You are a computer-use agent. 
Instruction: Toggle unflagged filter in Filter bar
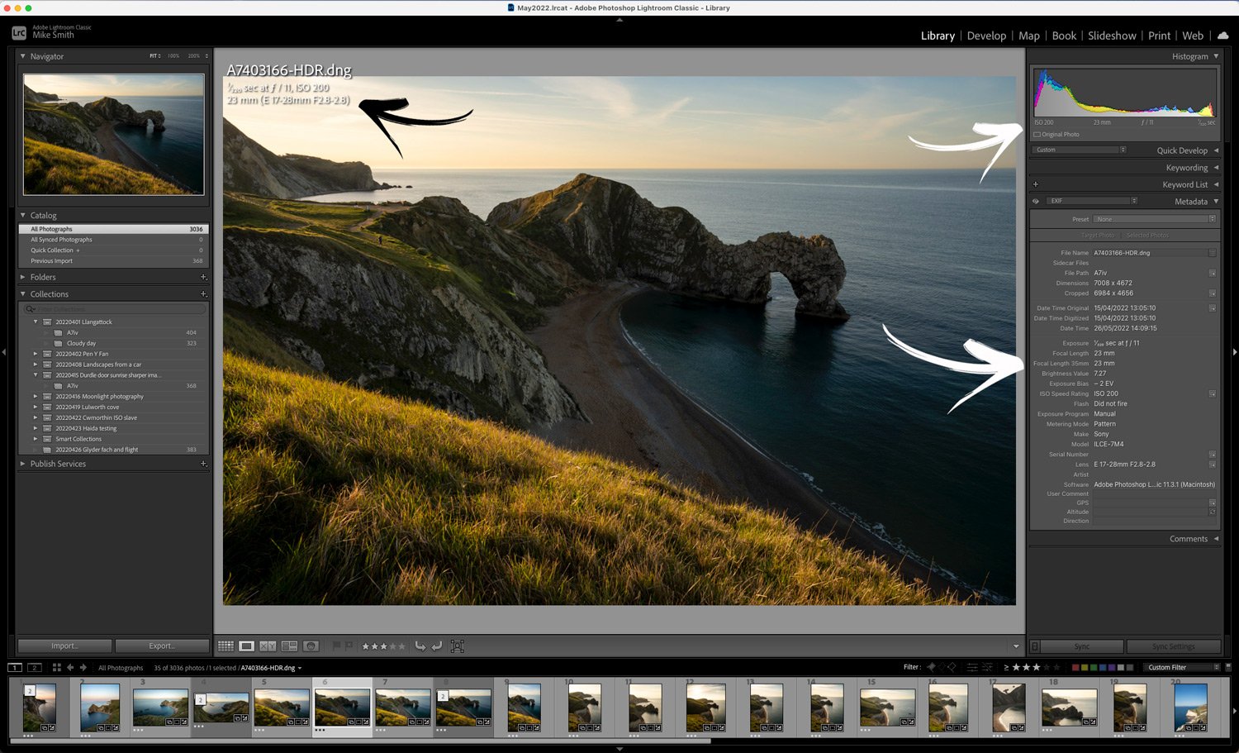point(942,667)
